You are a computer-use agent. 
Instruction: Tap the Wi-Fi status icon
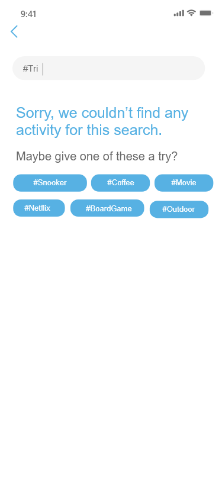pyautogui.click(x=191, y=13)
